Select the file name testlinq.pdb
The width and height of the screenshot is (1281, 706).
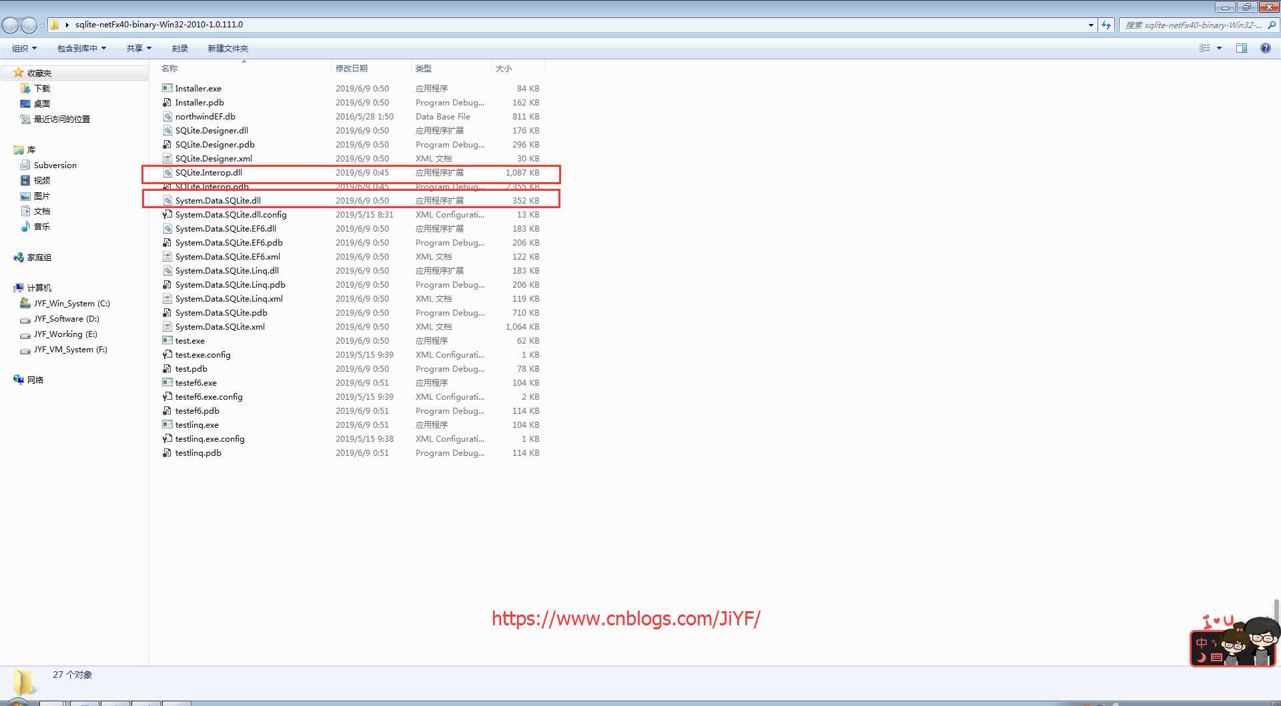click(x=198, y=452)
